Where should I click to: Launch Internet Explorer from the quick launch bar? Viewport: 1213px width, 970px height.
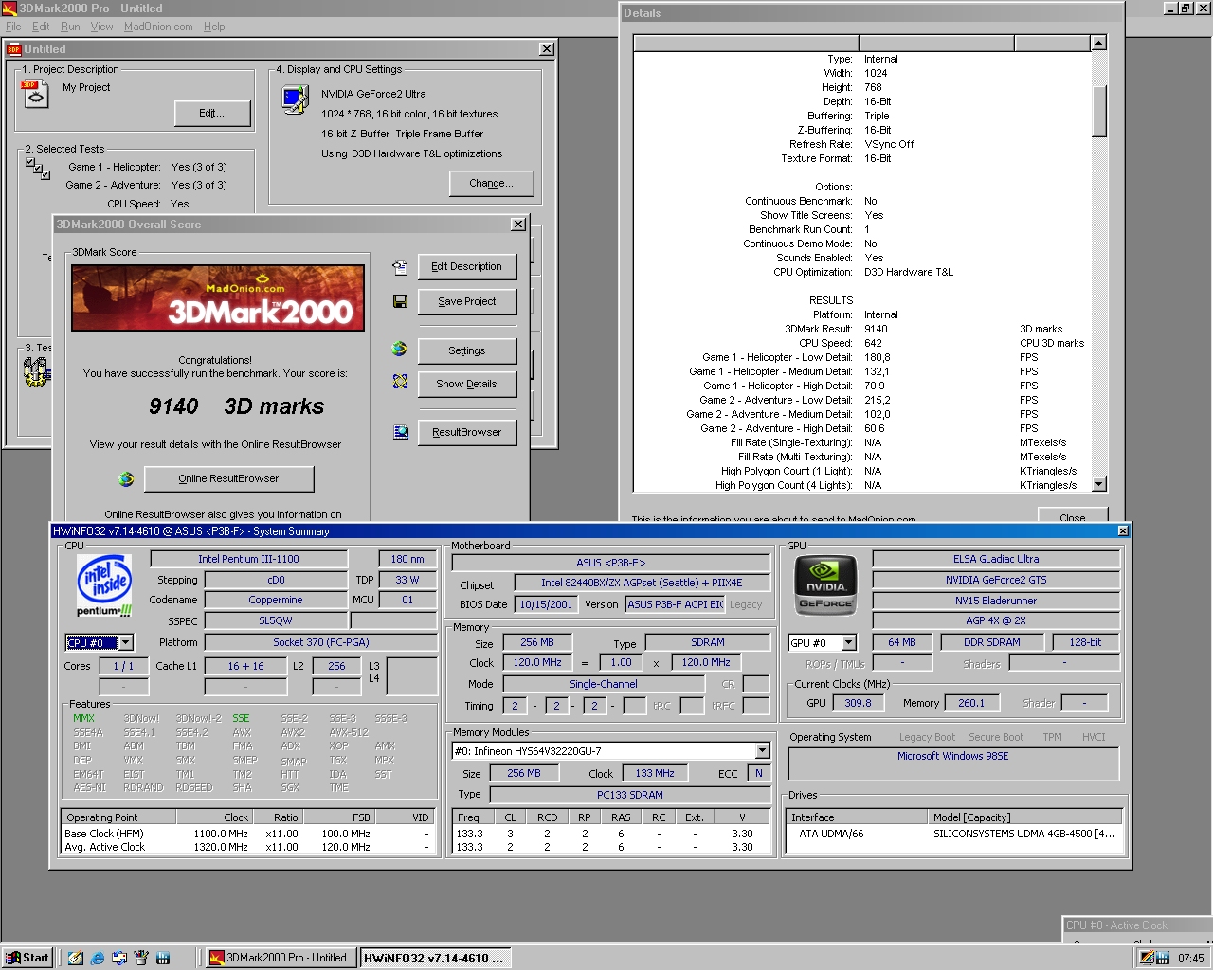(97, 958)
